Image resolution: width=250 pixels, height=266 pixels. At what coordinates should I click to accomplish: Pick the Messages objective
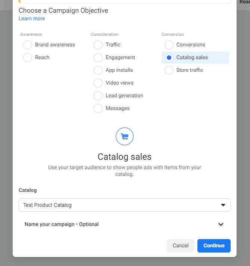(x=98, y=108)
